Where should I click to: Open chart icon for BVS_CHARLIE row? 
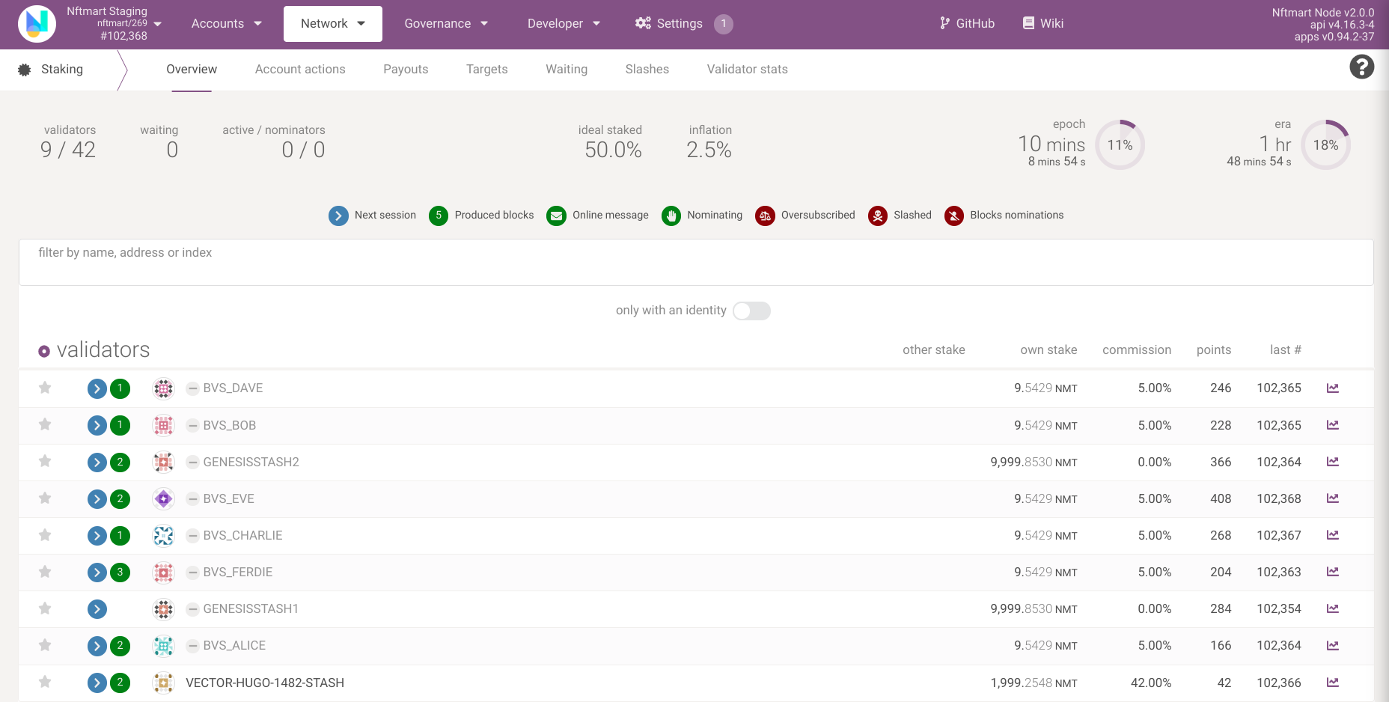click(x=1333, y=535)
